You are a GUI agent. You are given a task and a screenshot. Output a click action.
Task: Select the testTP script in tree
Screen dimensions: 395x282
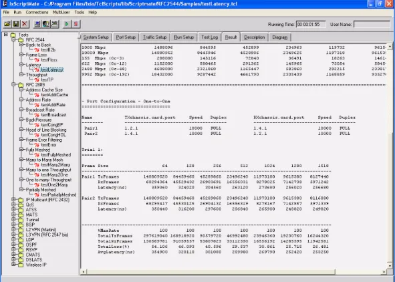[x=47, y=80]
